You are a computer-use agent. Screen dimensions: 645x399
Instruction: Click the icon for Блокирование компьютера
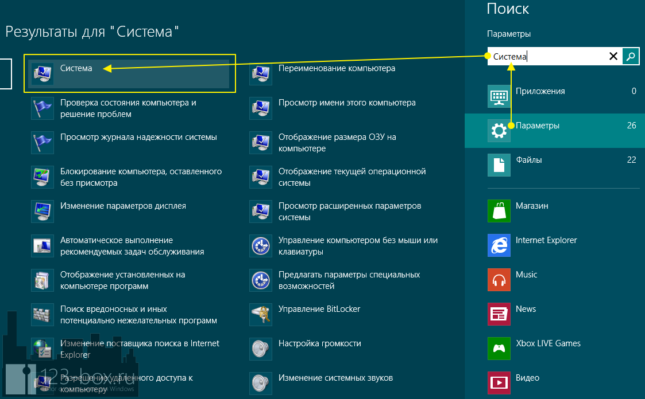click(43, 177)
